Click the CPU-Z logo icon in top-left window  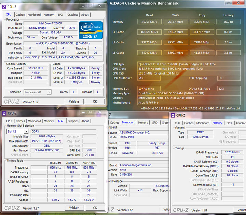[x=4, y=7]
